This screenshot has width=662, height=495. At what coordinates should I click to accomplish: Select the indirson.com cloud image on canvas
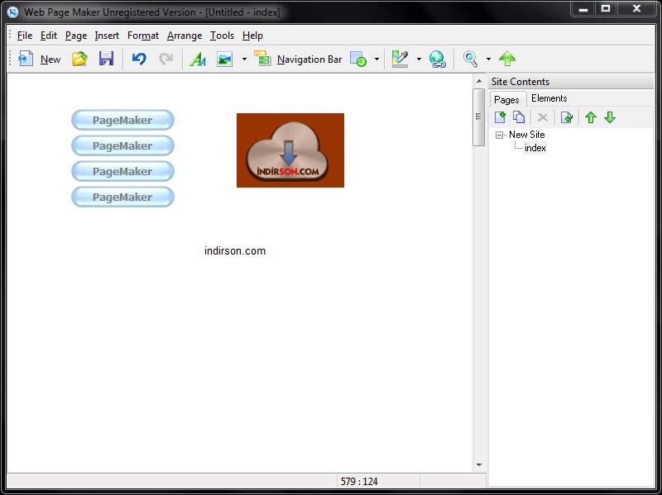pos(290,150)
